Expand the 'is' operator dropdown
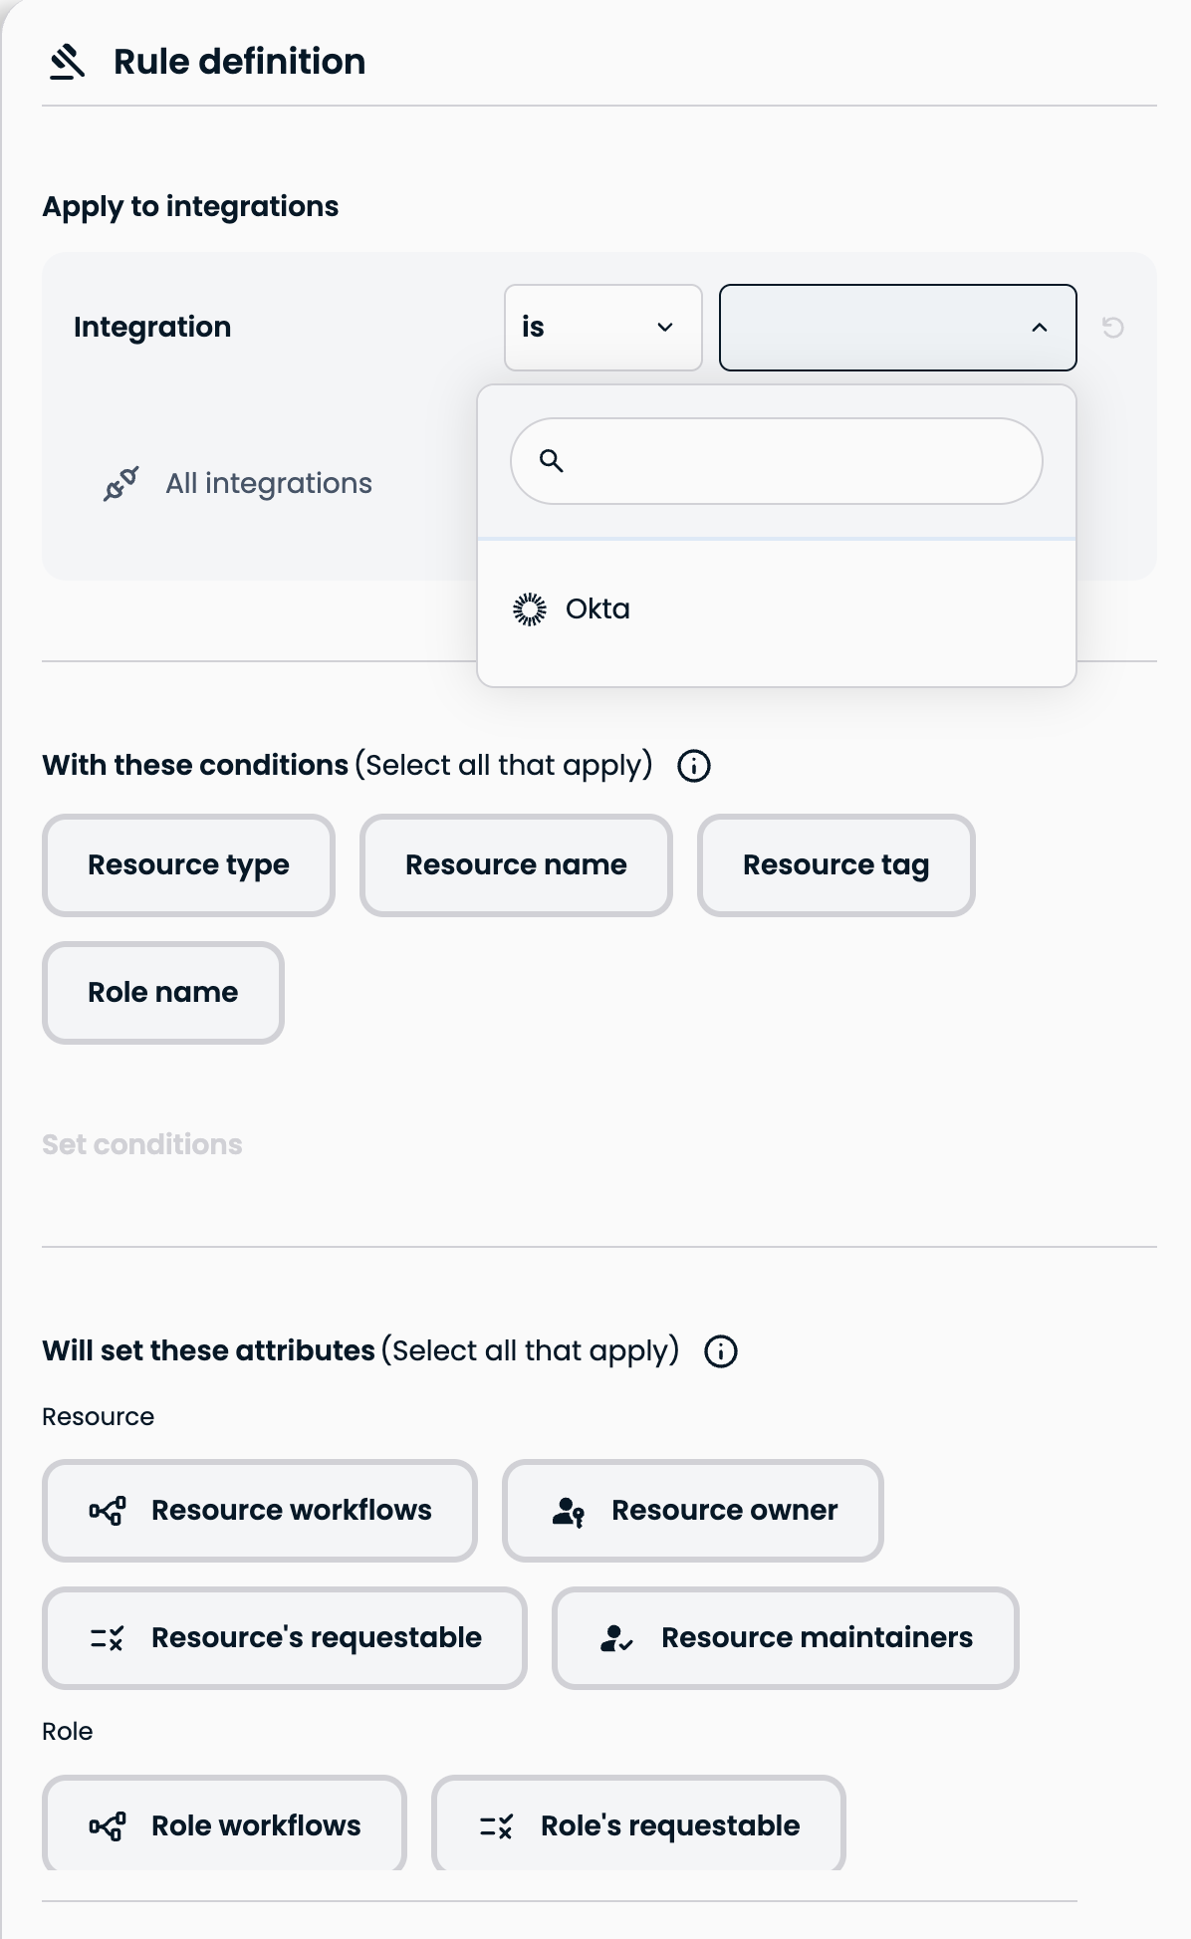 click(x=603, y=328)
